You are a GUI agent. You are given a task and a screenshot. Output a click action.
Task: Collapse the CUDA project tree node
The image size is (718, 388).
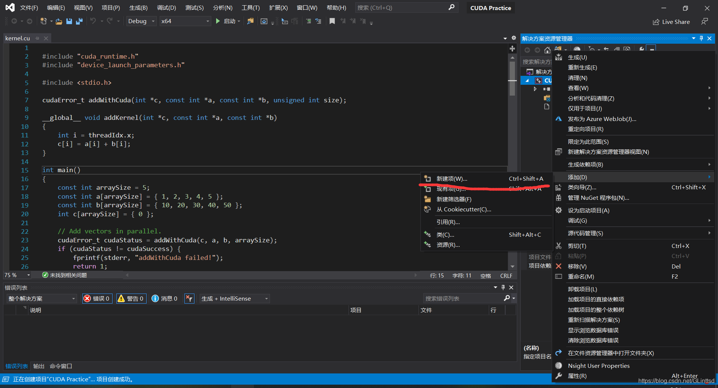point(527,80)
